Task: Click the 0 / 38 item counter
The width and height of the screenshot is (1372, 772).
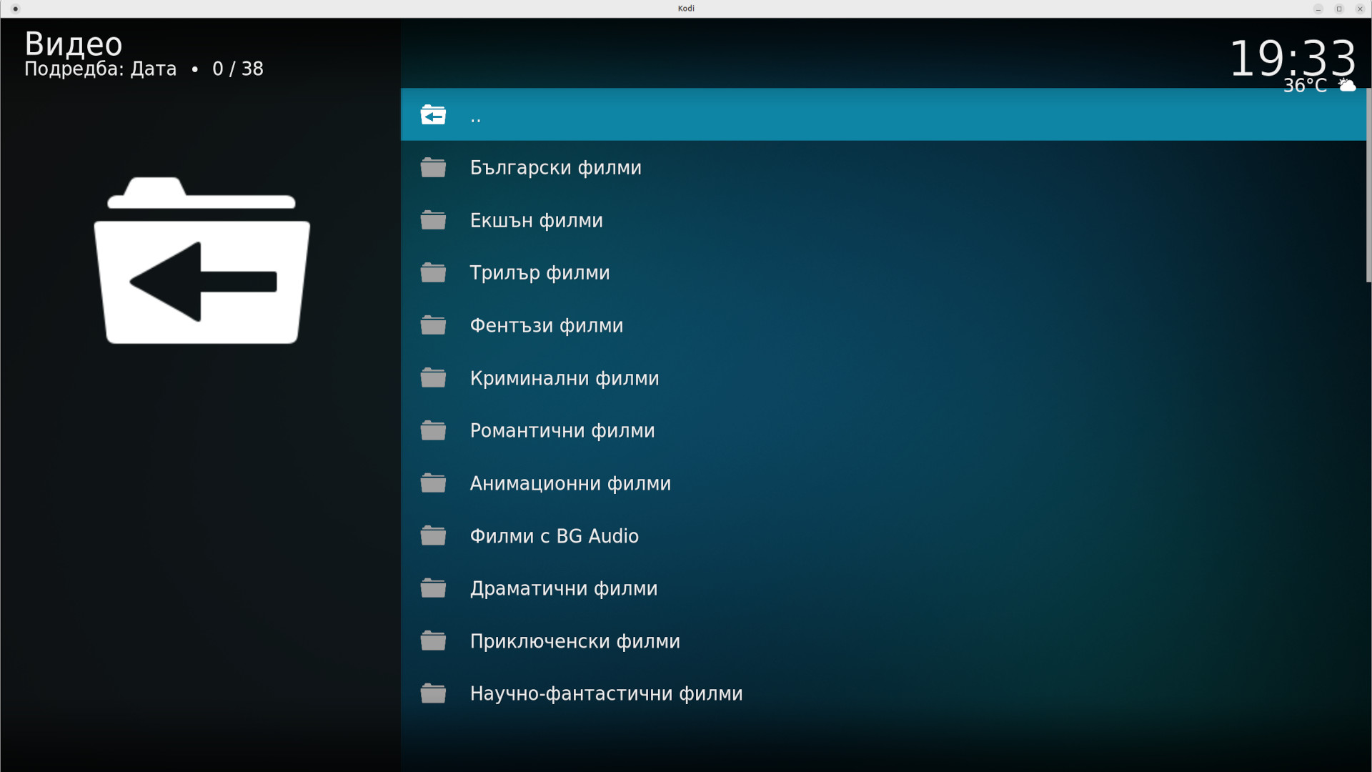Action: click(x=238, y=69)
